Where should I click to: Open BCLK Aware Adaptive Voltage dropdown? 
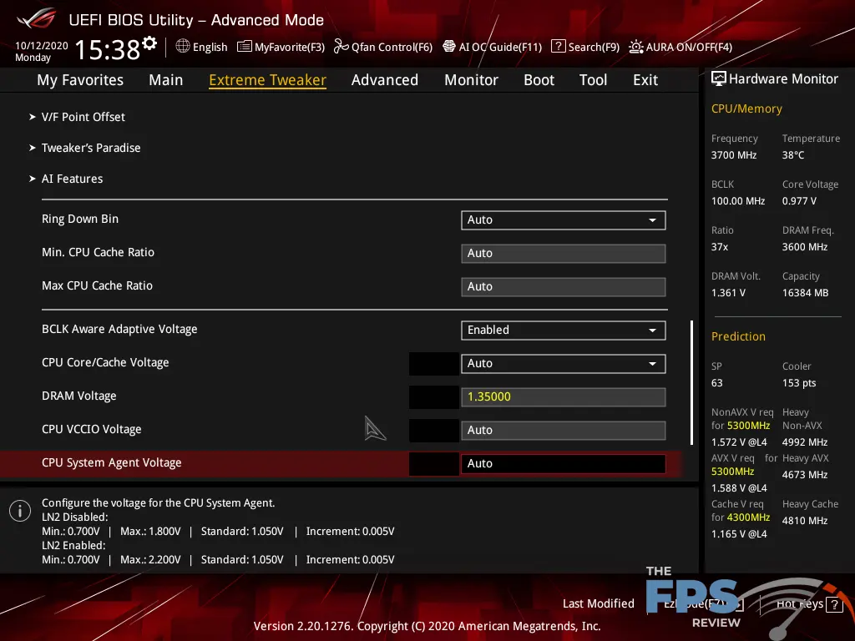tap(564, 330)
